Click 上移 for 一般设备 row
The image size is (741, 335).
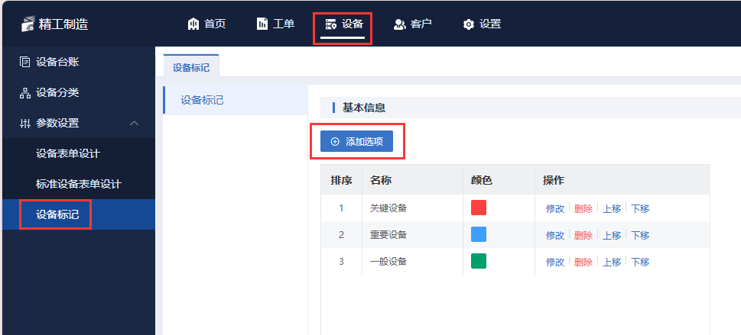(612, 262)
